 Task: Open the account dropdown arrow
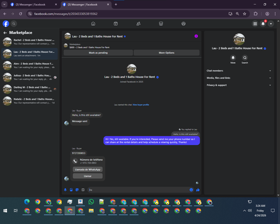(x=271, y=24)
